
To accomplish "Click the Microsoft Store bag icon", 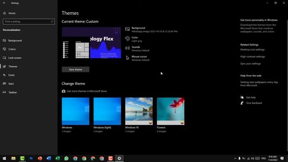I will 63,91.
